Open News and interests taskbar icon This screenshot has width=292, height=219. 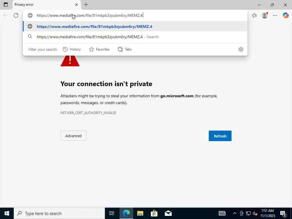[222, 213]
